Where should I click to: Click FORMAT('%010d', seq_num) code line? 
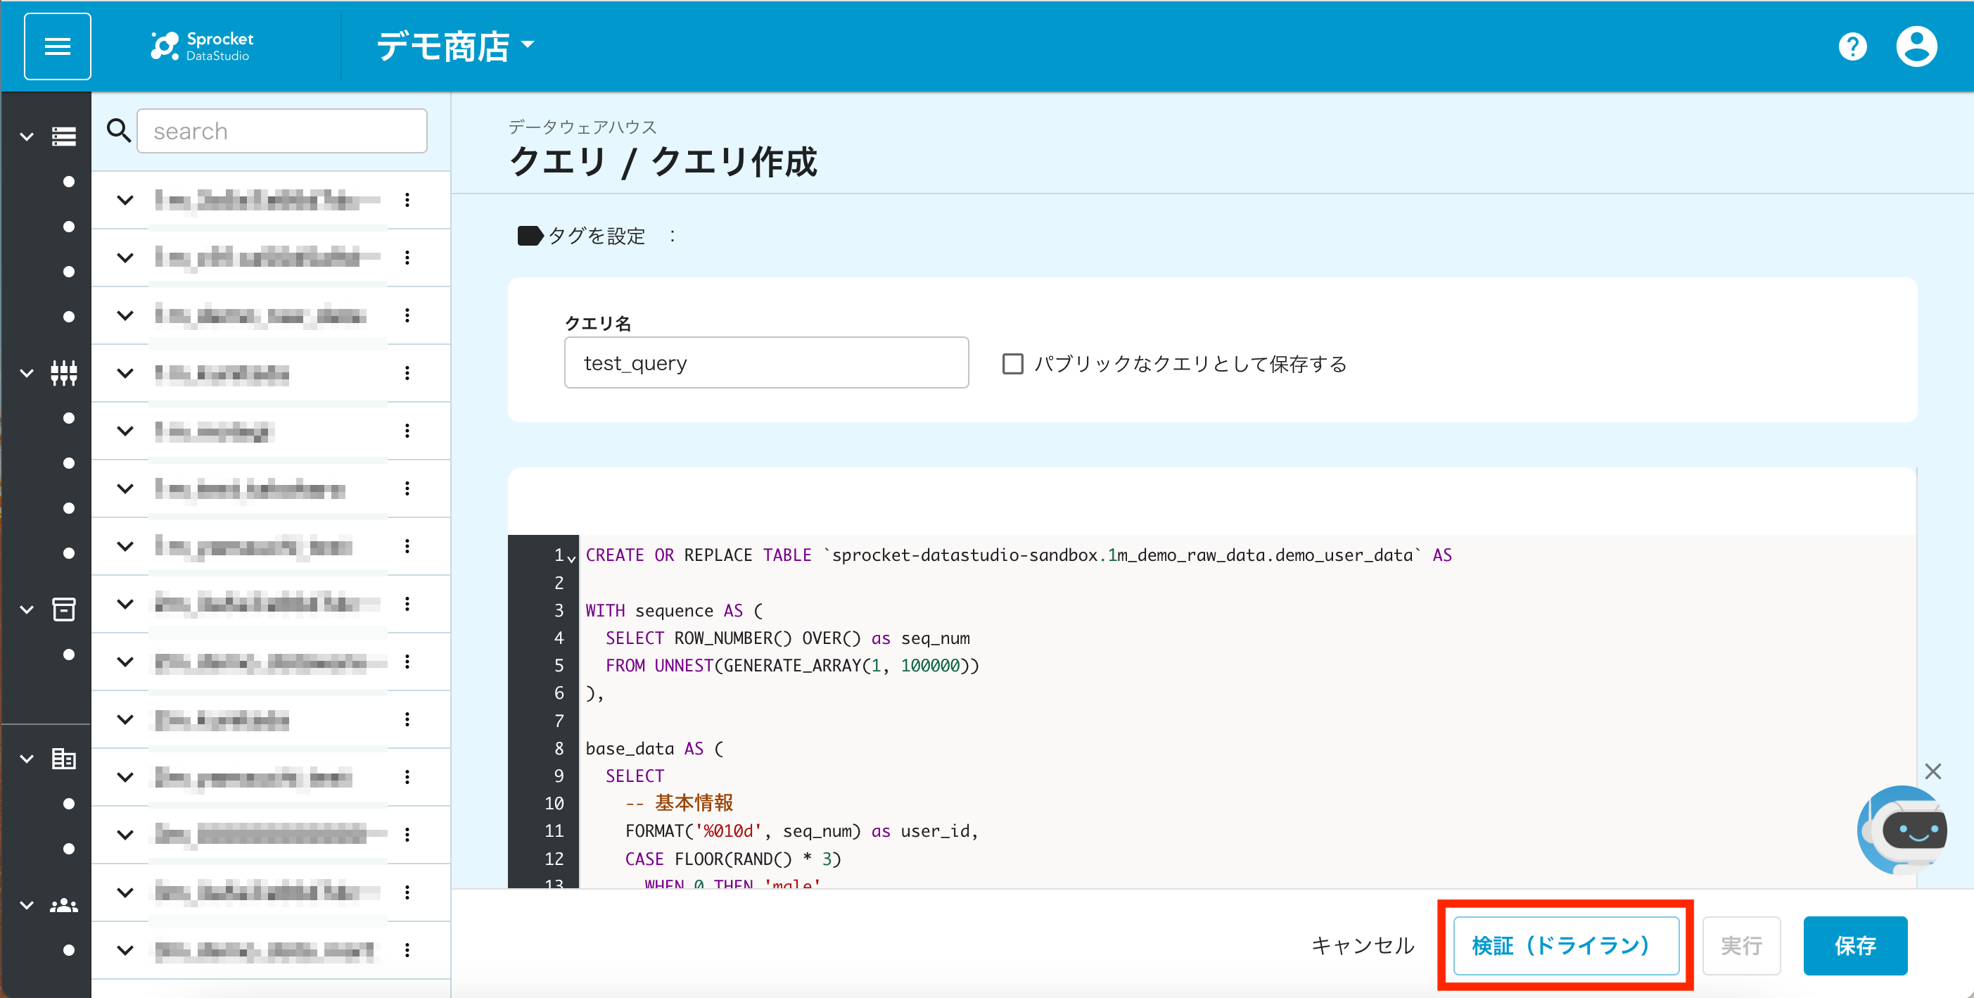coord(801,831)
